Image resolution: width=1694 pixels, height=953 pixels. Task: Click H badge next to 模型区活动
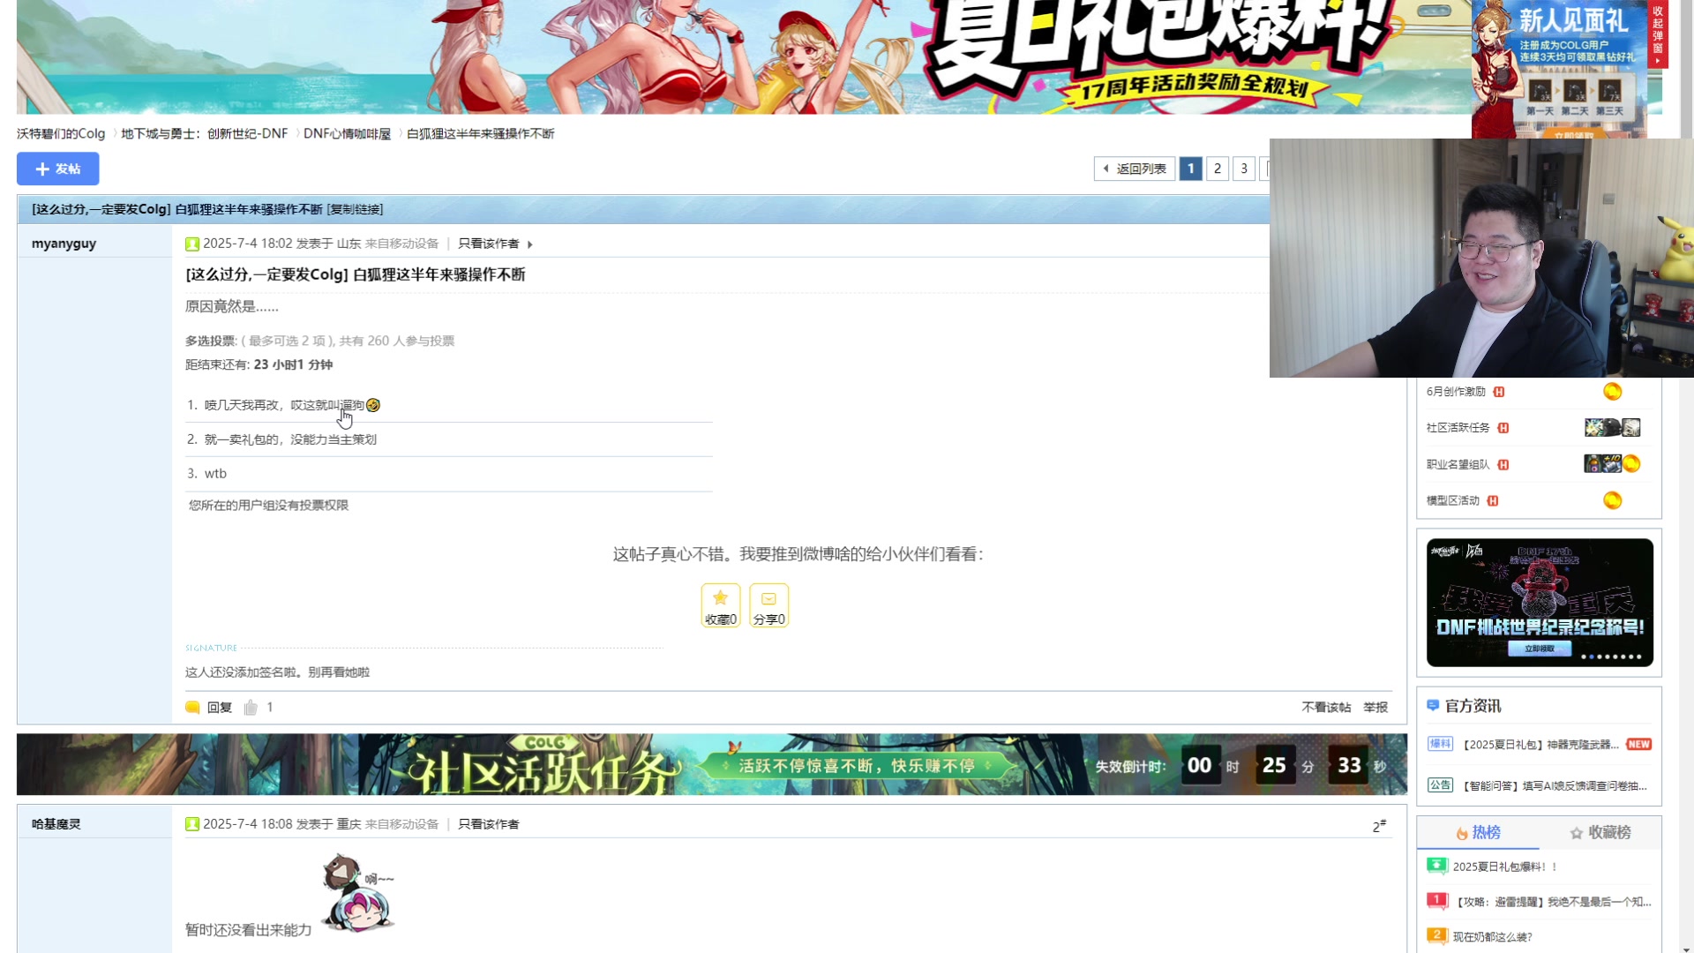pos(1493,500)
